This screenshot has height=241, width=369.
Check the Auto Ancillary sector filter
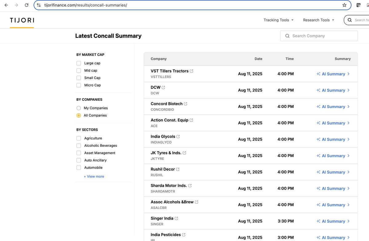pos(79,160)
